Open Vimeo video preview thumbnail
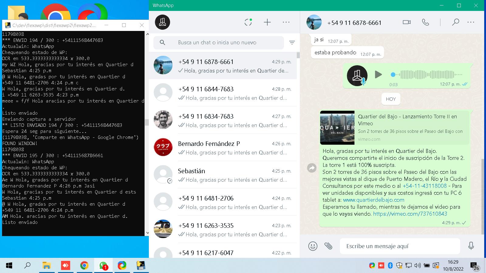 click(337, 128)
